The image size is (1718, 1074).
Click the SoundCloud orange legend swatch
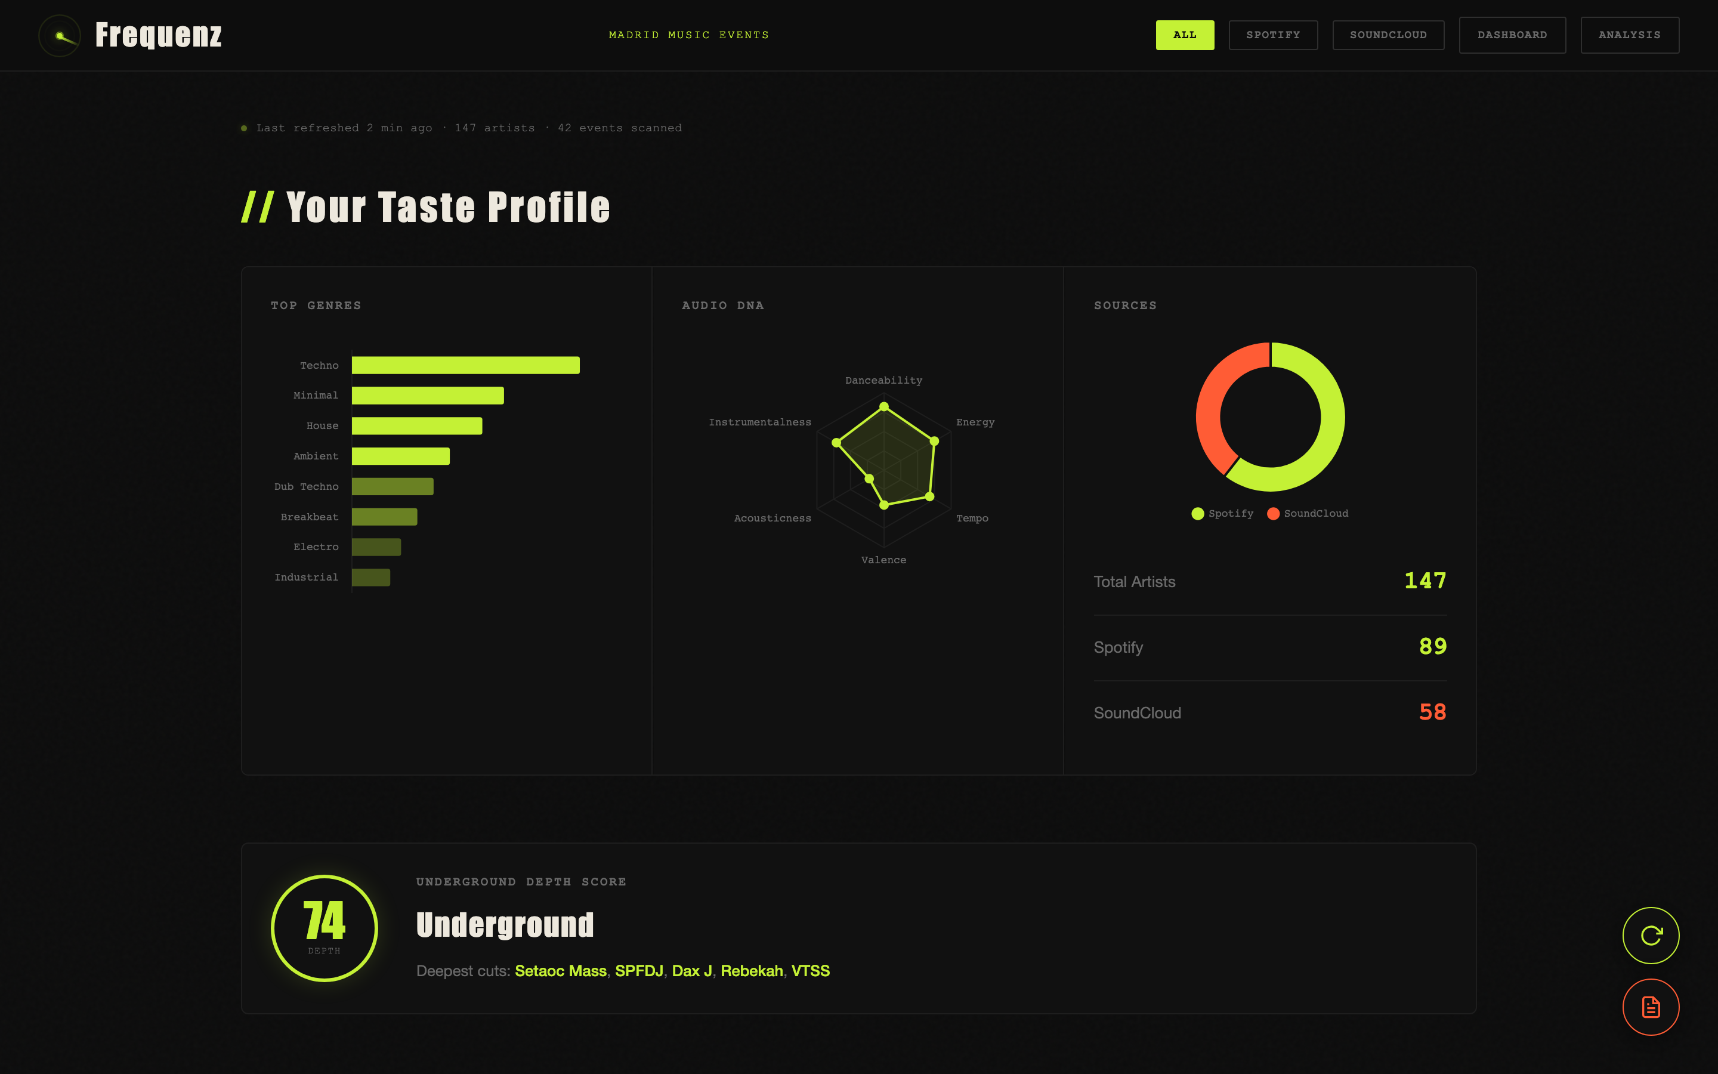pyautogui.click(x=1273, y=513)
